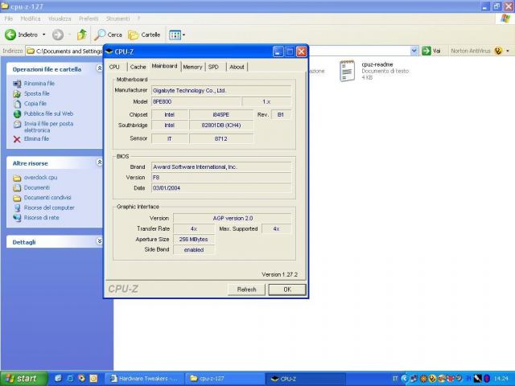
Task: Open the About tab in CPU-Z
Action: click(237, 67)
